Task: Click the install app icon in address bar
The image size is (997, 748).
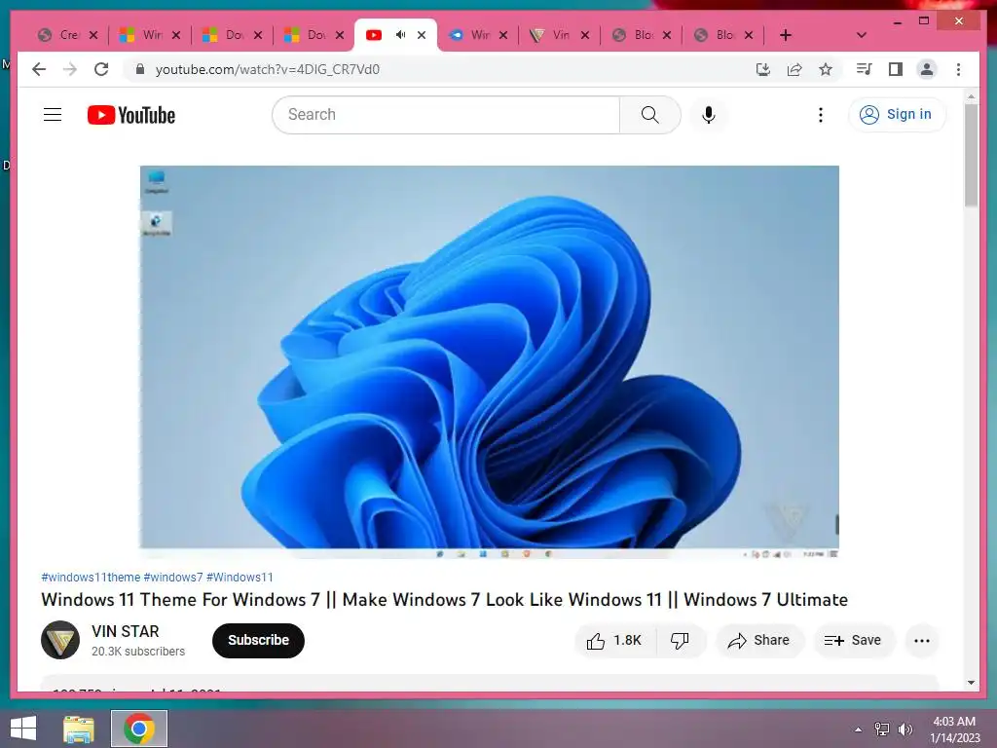Action: click(x=763, y=69)
